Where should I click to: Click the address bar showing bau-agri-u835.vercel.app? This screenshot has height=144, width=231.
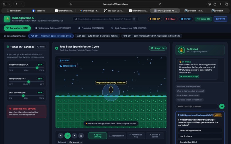click(115, 4)
